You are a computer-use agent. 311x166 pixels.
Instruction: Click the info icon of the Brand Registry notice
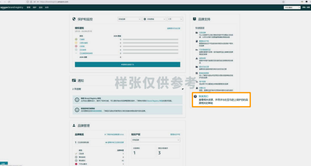(x=77, y=100)
